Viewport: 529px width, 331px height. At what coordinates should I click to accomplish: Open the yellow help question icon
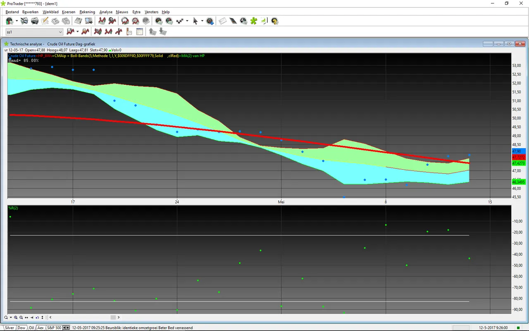[274, 21]
